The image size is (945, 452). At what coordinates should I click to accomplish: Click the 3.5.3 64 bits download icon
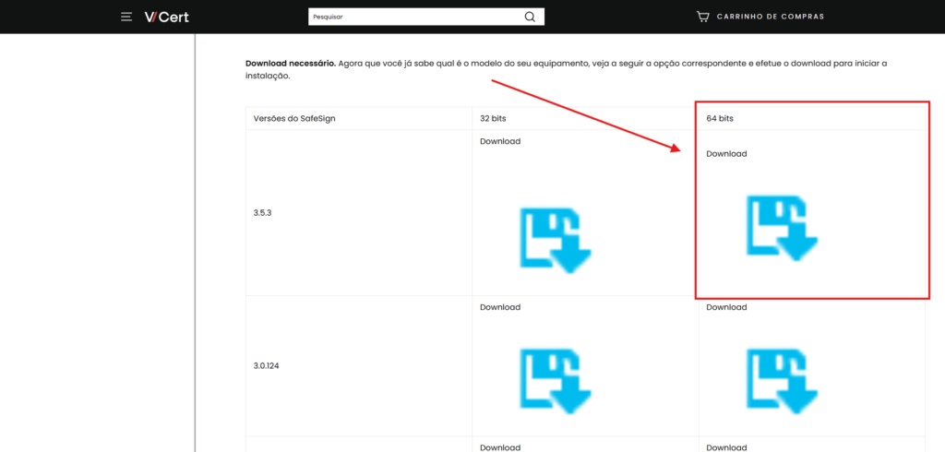(783, 228)
